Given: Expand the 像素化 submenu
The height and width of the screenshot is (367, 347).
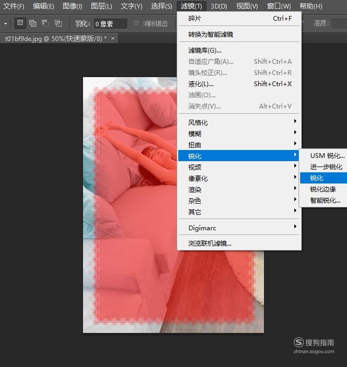Looking at the screenshot, I should (239, 178).
